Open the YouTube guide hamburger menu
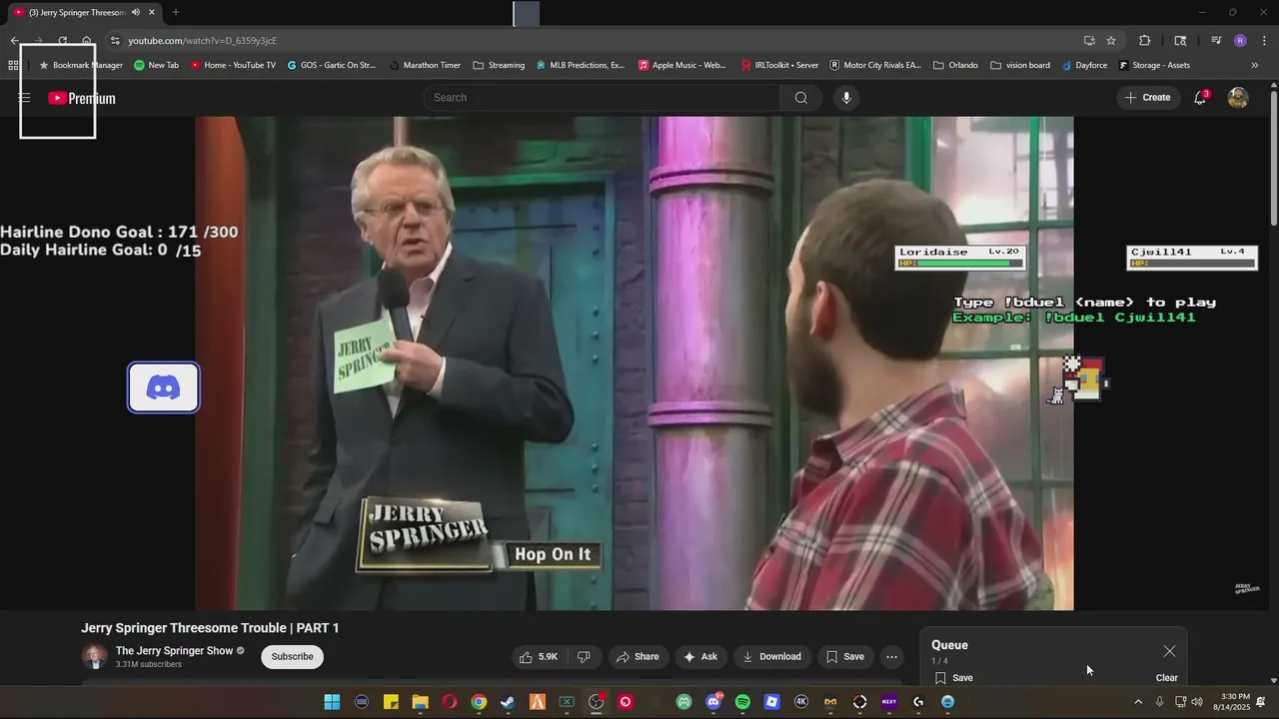 (x=24, y=98)
